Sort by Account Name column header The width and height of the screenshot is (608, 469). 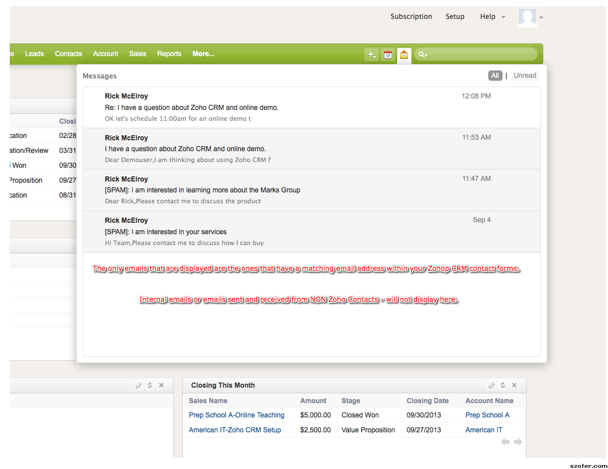point(489,401)
